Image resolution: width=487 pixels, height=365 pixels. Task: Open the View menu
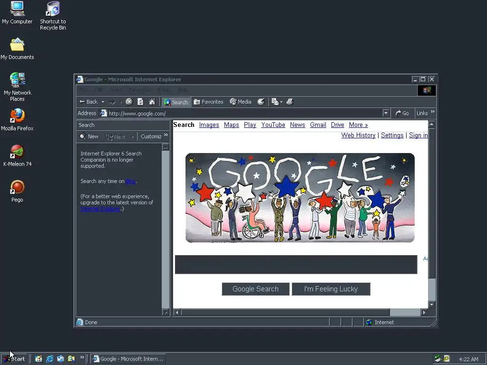point(116,90)
